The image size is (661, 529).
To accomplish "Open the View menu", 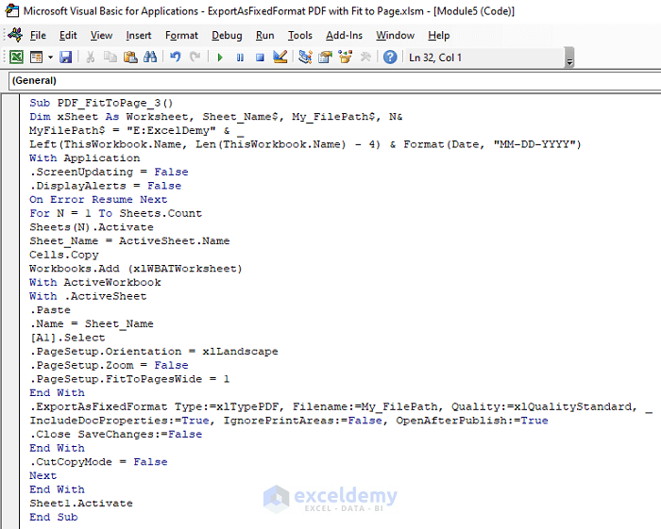I will (x=101, y=35).
